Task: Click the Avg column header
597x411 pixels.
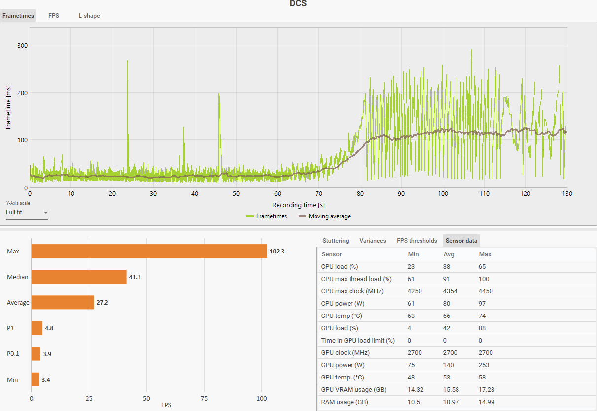Action: click(x=449, y=254)
